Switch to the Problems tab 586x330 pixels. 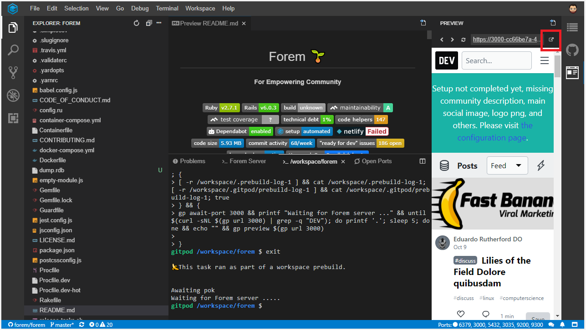click(189, 161)
